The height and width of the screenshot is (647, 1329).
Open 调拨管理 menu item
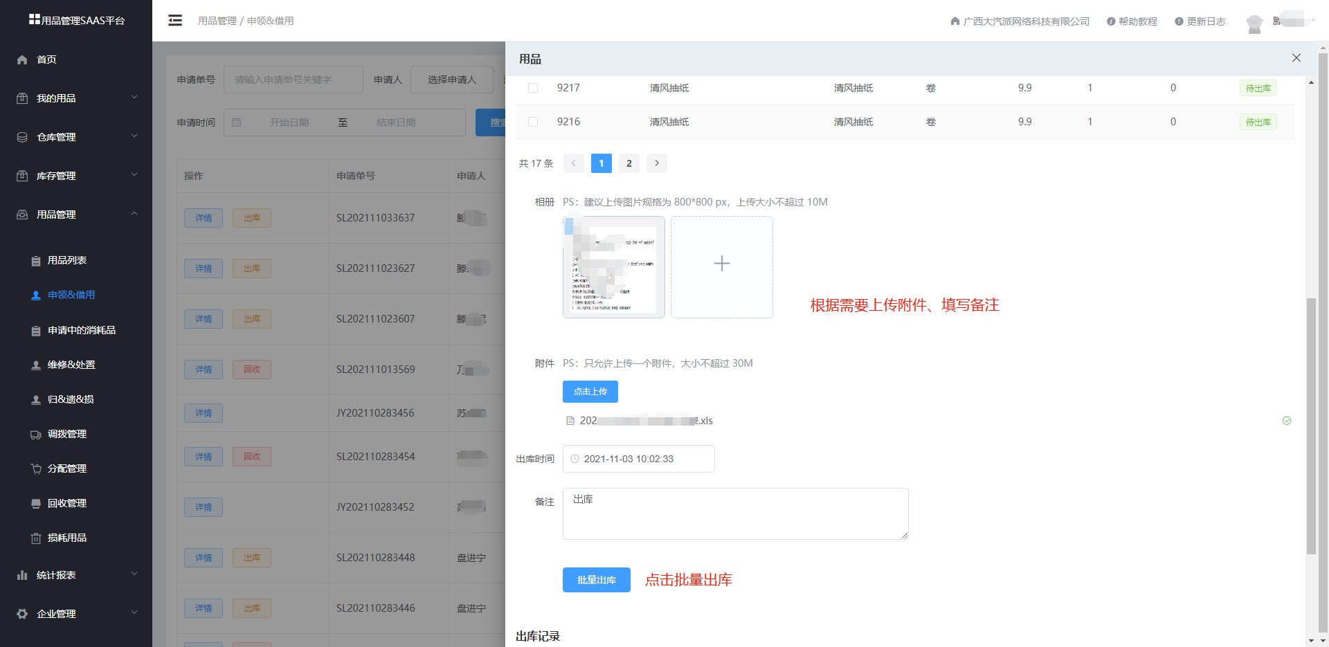pos(67,435)
